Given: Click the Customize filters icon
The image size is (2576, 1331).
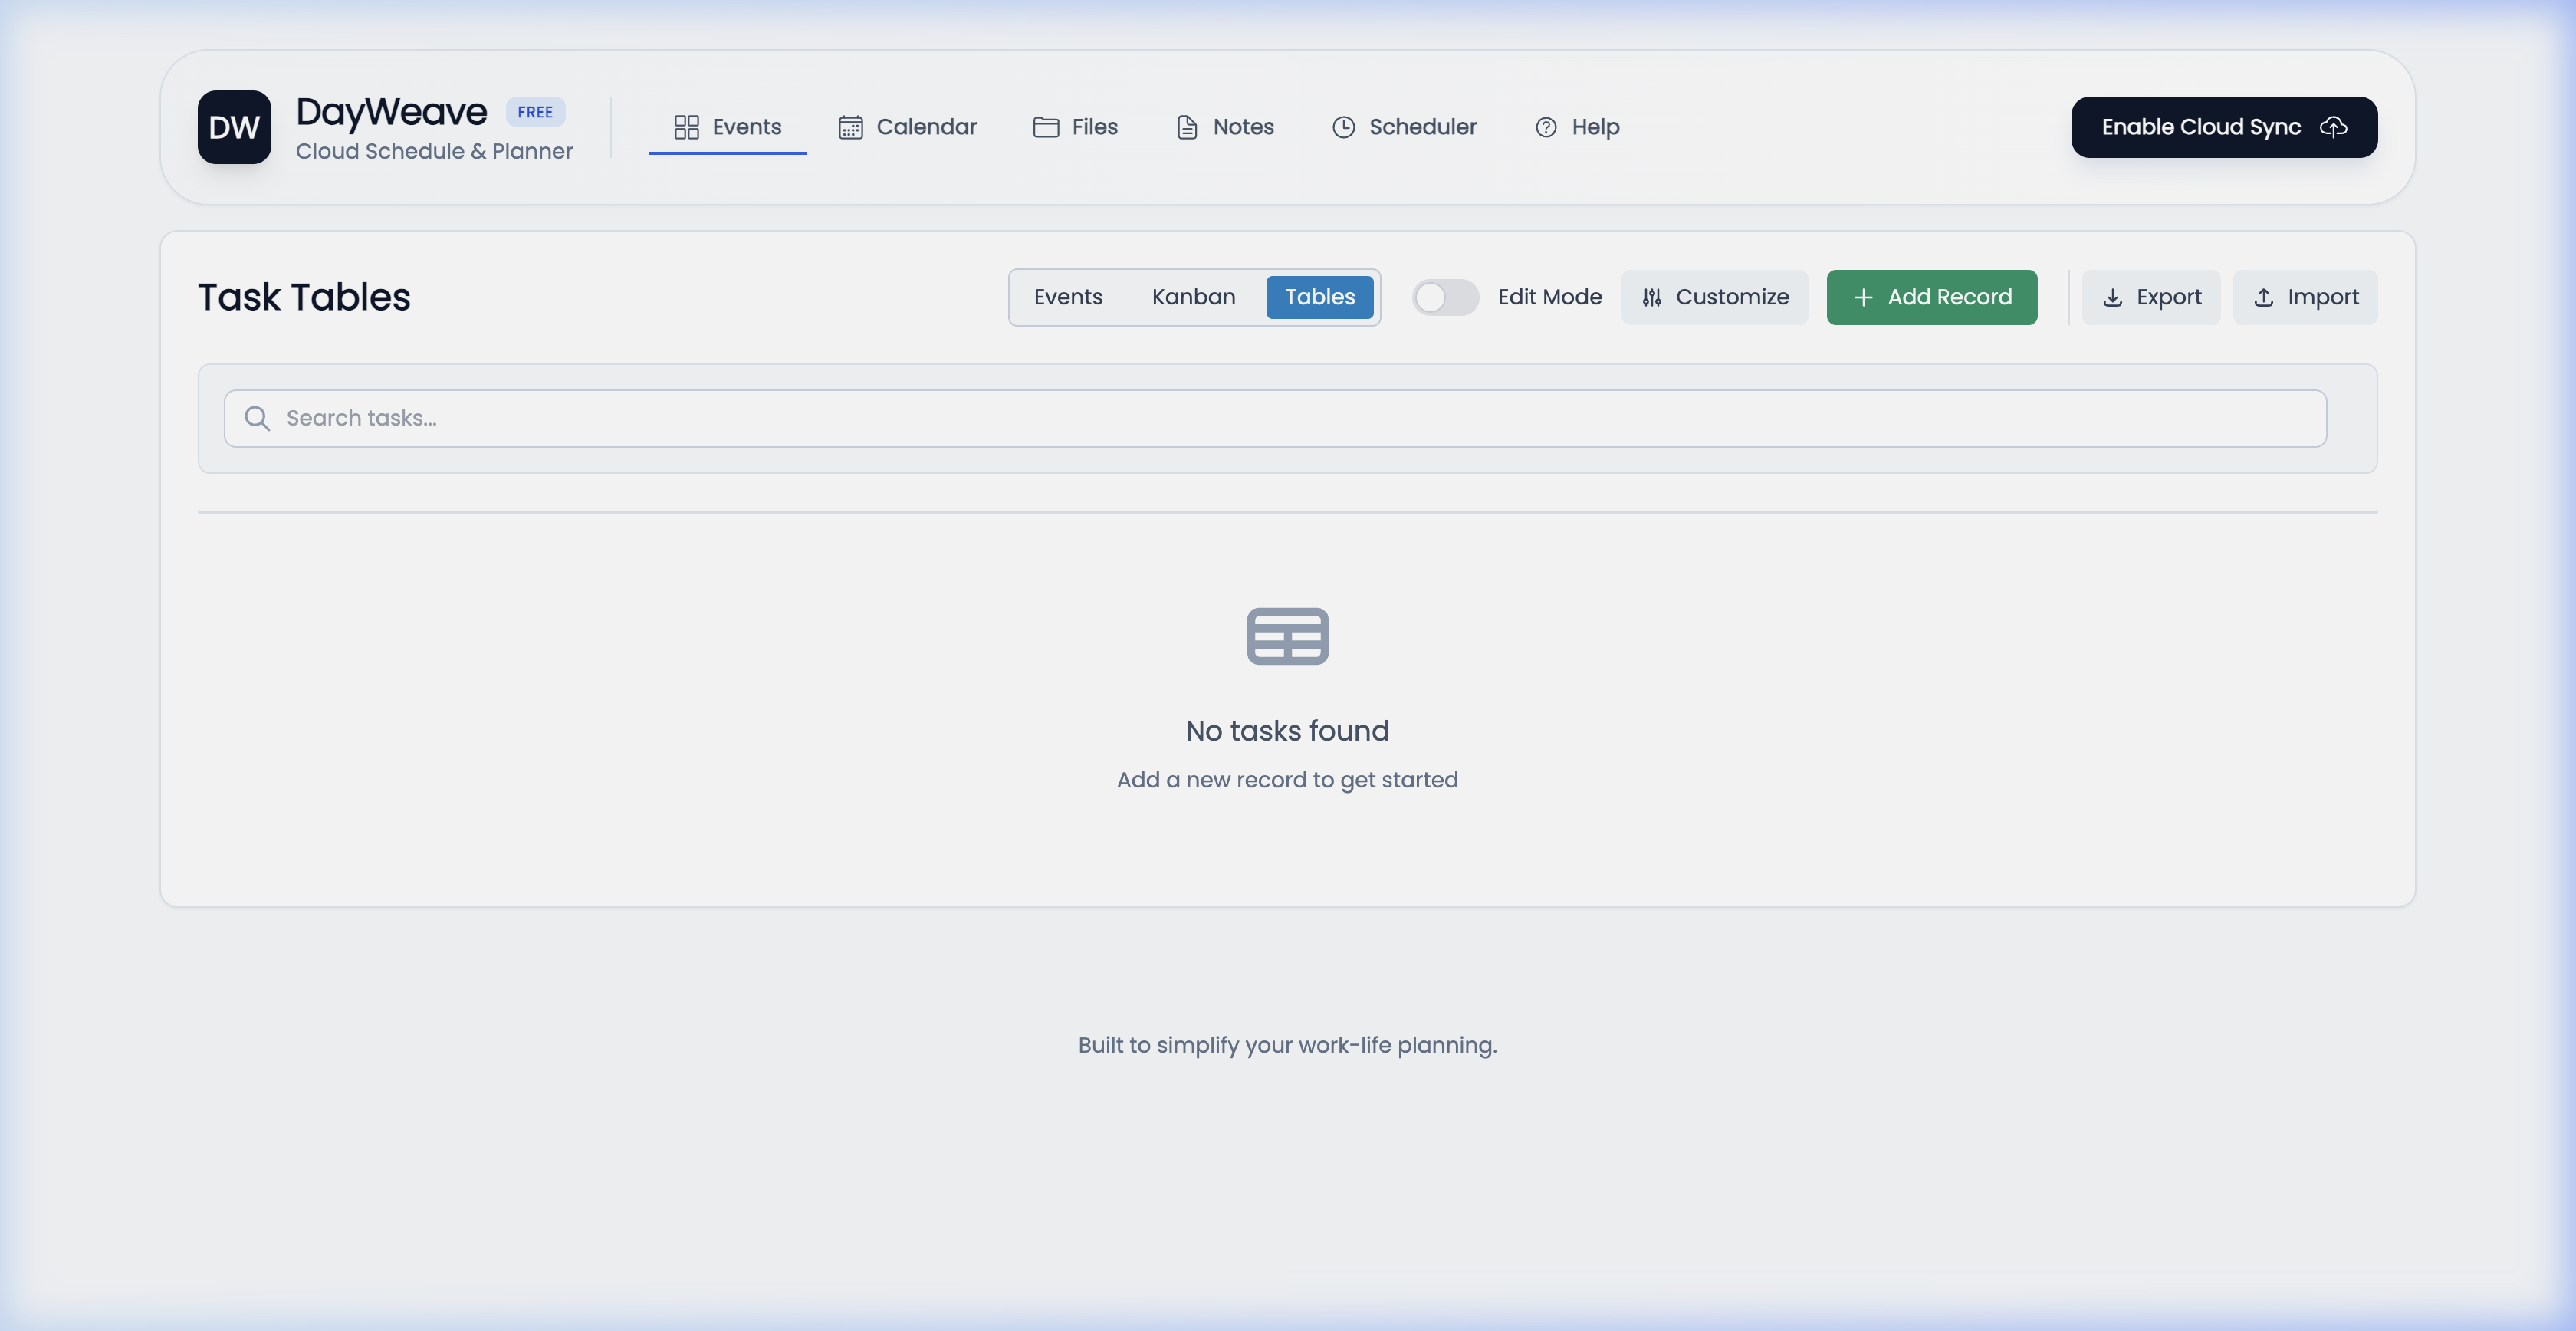Looking at the screenshot, I should [1652, 297].
